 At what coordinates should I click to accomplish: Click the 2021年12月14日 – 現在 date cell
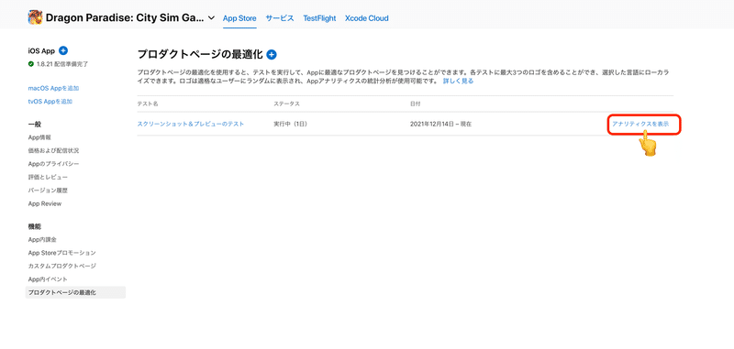coord(440,125)
